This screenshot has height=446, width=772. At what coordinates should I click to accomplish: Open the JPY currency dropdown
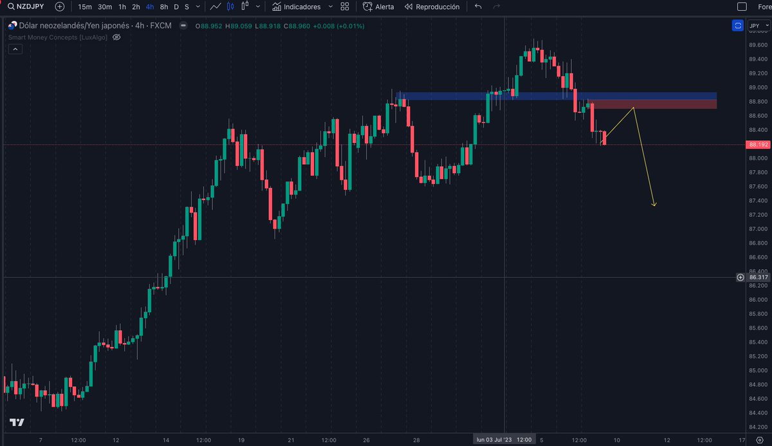point(758,26)
